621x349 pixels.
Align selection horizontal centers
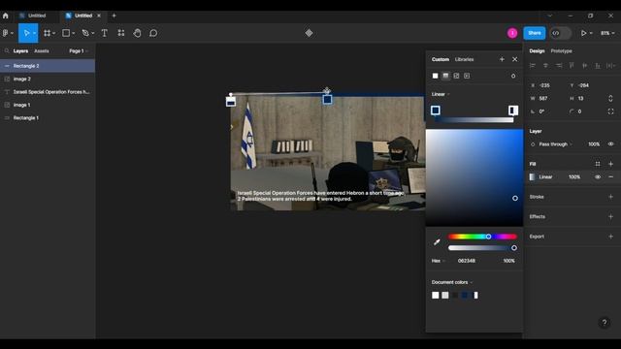point(545,65)
